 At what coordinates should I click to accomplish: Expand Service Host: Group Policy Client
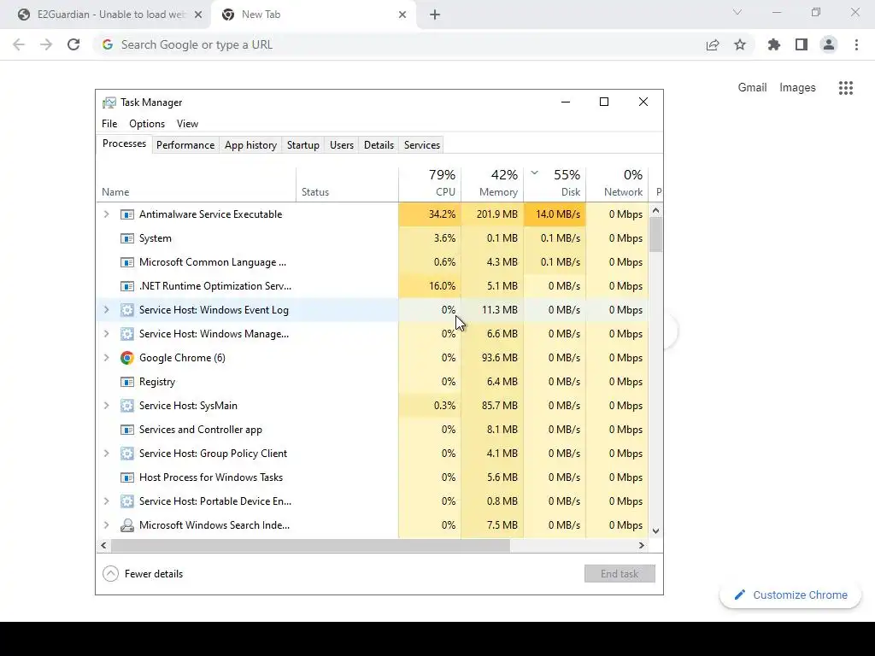(106, 454)
